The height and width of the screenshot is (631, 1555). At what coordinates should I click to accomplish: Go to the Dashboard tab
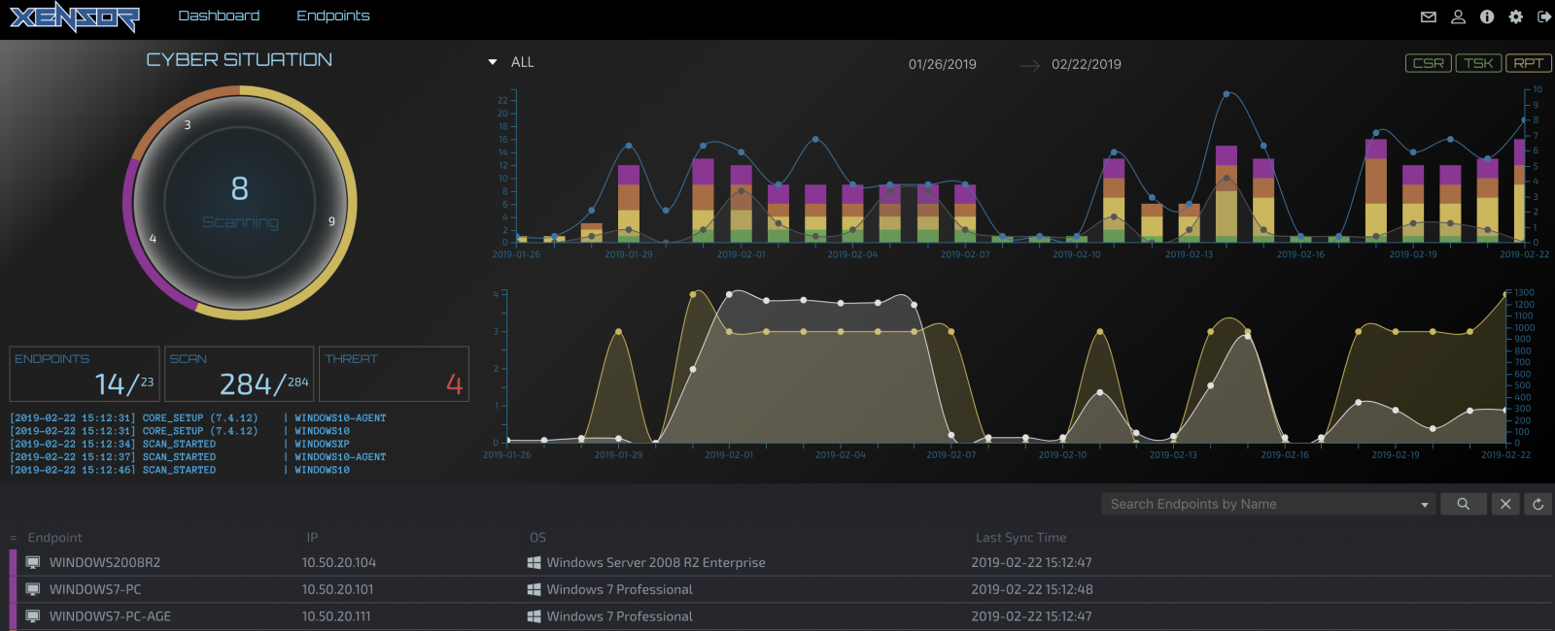click(x=219, y=16)
